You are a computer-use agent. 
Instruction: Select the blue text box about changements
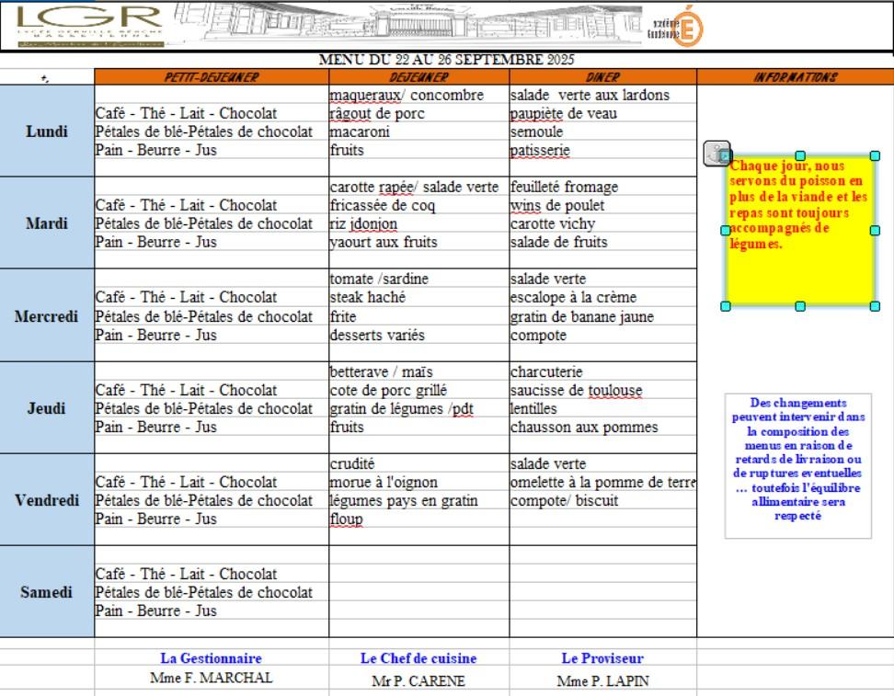[x=797, y=466]
